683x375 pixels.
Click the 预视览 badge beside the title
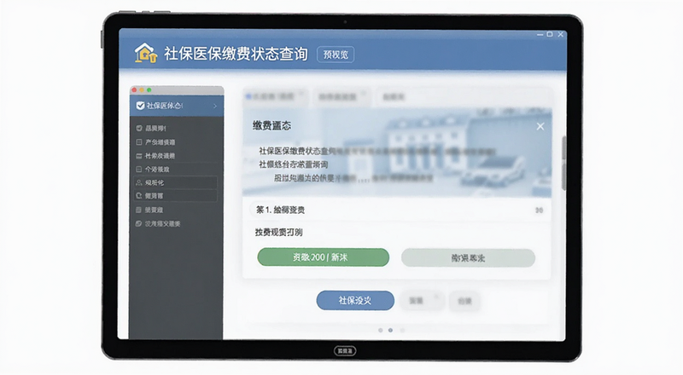click(x=336, y=55)
